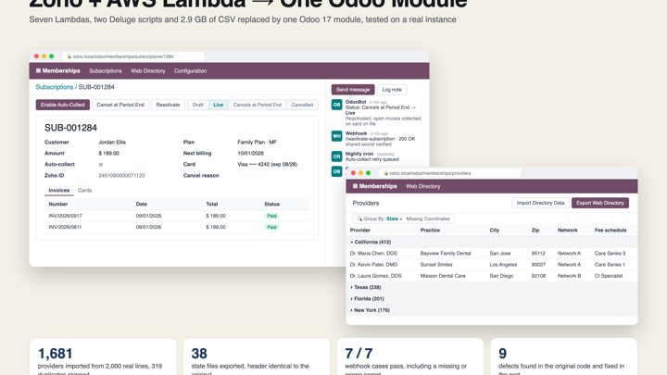Go back via Subscriptions breadcrumb link
The image size is (667, 375).
(55, 87)
